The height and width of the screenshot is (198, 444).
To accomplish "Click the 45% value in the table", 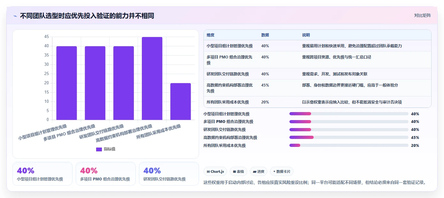I will click(265, 85).
